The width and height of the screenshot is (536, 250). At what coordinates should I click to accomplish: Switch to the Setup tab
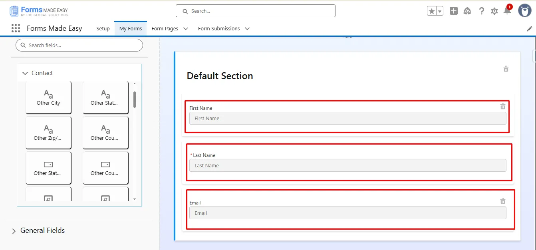pos(103,29)
